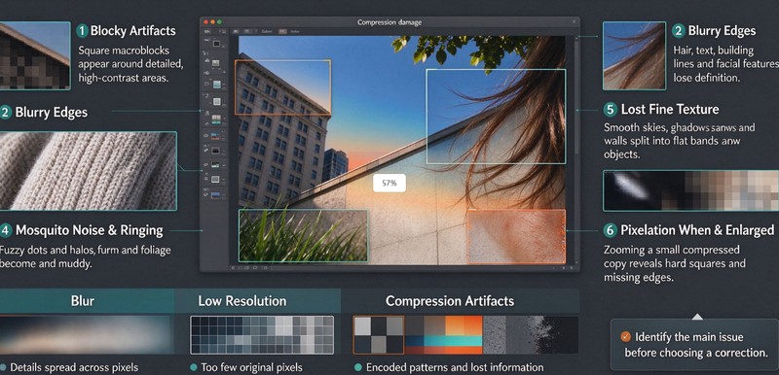Select the orange-outlined checker block sample
779x375 pixels.
(379, 335)
